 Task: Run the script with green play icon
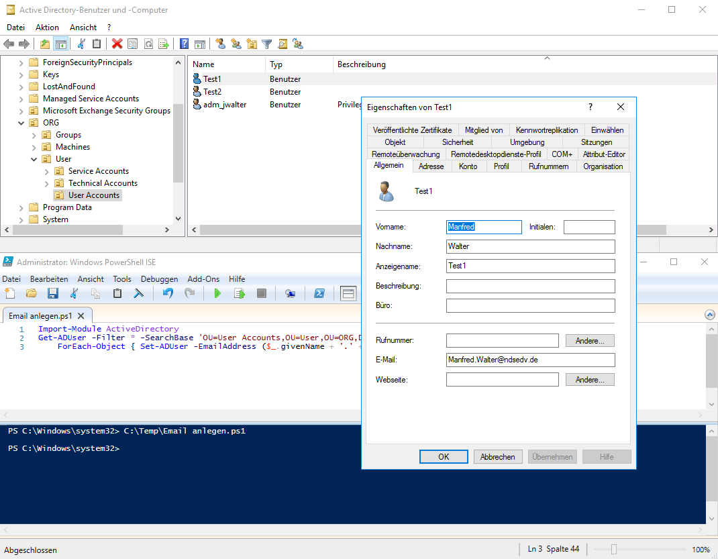click(x=217, y=293)
